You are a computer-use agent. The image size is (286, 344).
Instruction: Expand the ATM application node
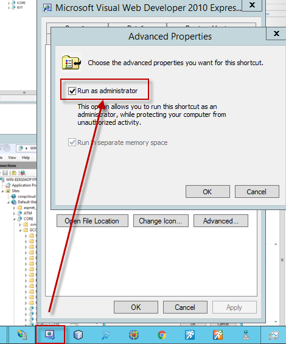point(14,213)
